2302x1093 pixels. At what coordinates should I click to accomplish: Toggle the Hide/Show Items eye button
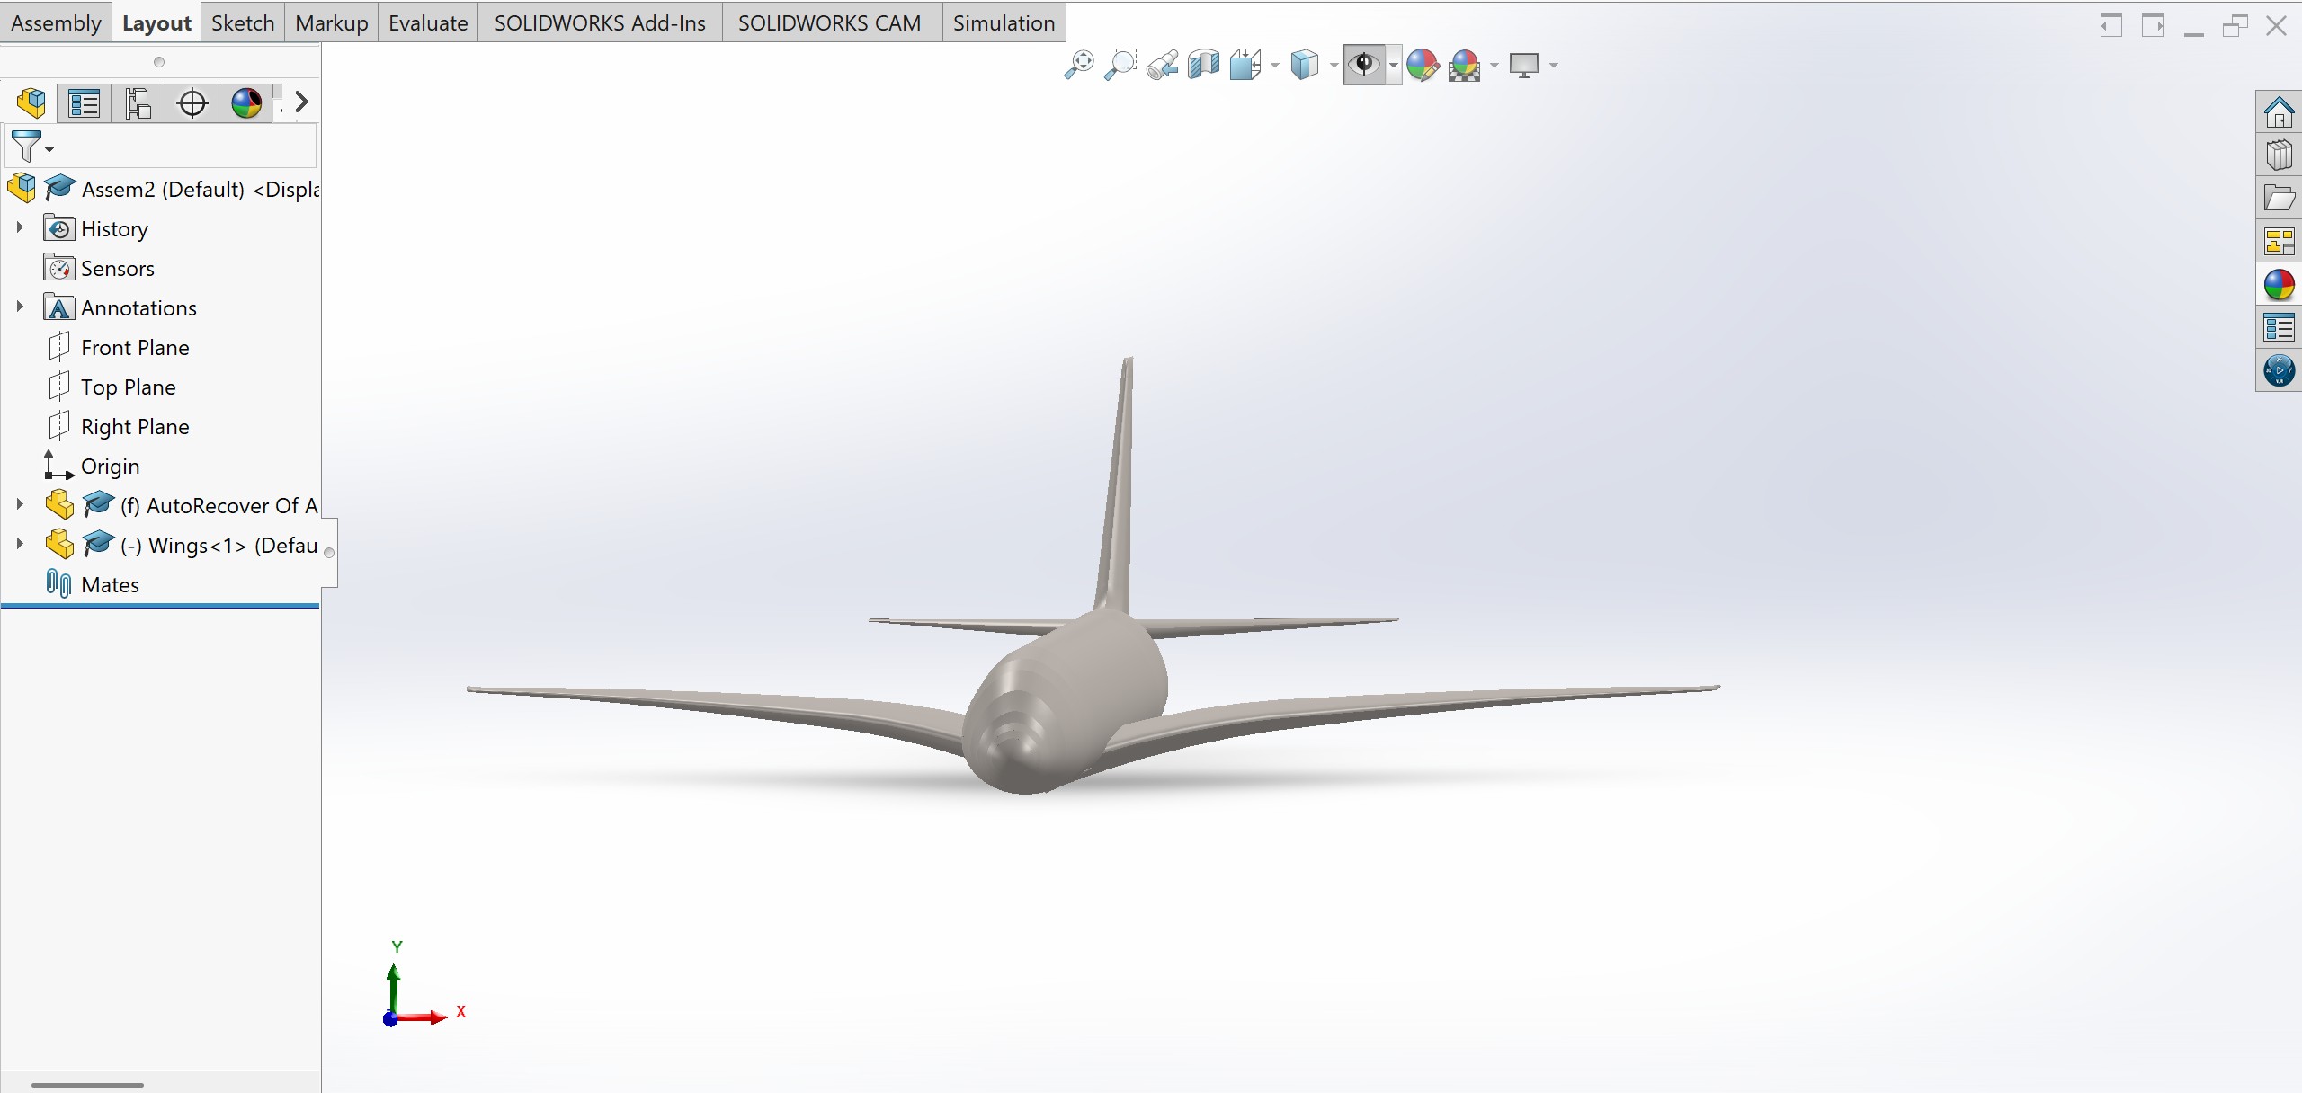pyautogui.click(x=1364, y=65)
